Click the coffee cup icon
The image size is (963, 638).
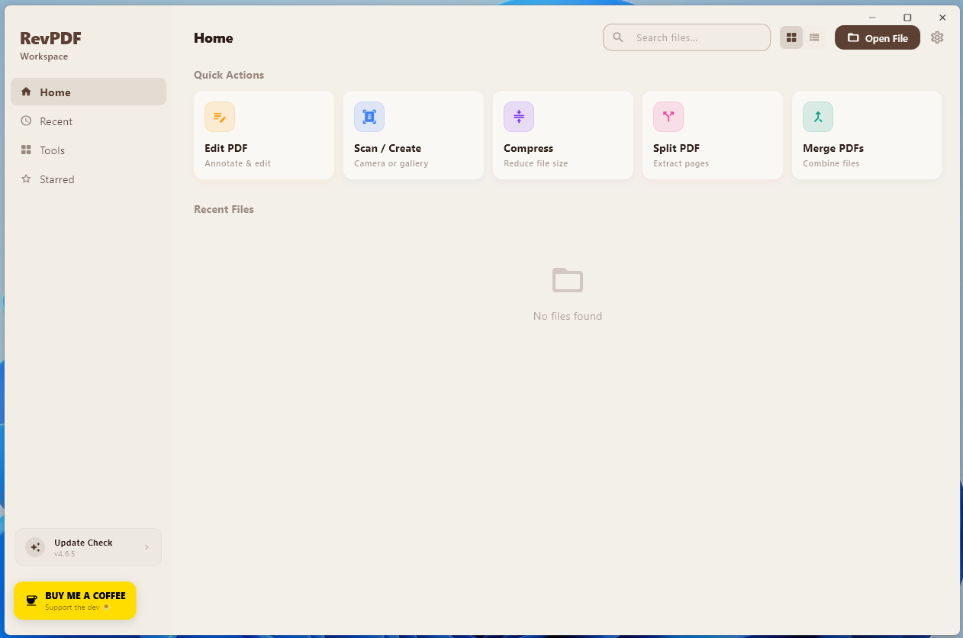[31, 601]
